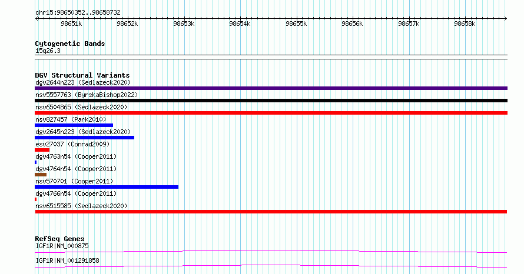Click the 98657k ruler position label
This screenshot has width=524, height=274.
pos(409,24)
